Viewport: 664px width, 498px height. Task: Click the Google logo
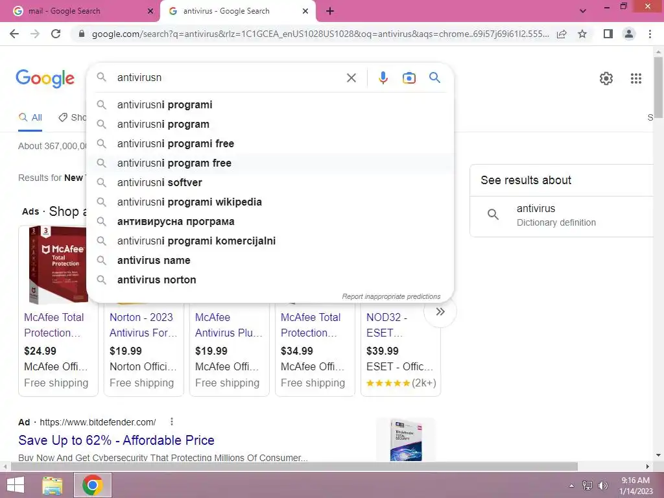point(45,78)
